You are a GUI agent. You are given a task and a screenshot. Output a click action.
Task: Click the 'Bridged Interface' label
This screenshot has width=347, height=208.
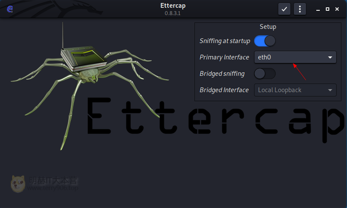pos(224,90)
